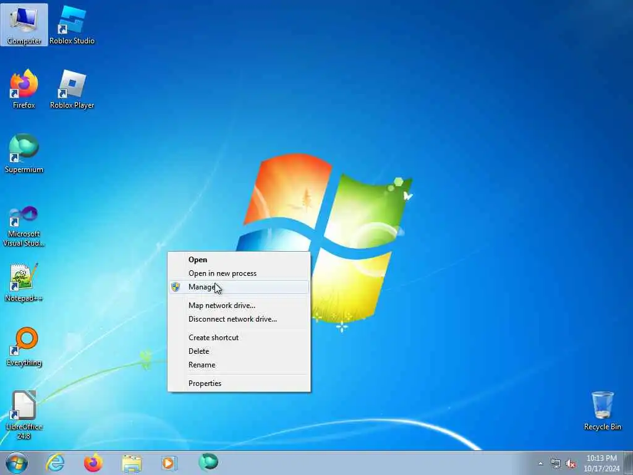Choose Open in new process
The width and height of the screenshot is (633, 475).
[239, 273]
